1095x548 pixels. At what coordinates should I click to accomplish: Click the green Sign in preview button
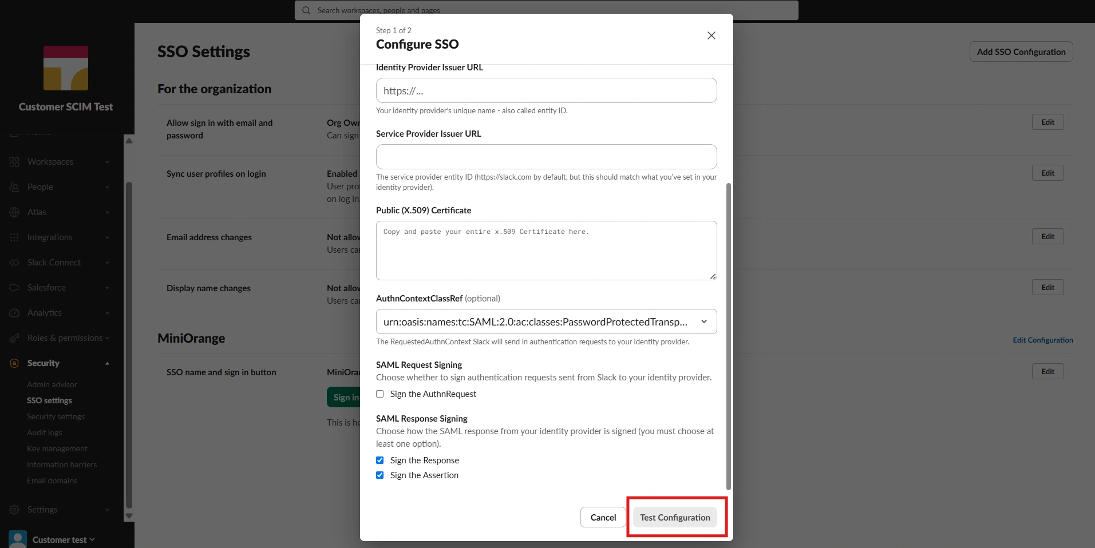click(x=344, y=397)
